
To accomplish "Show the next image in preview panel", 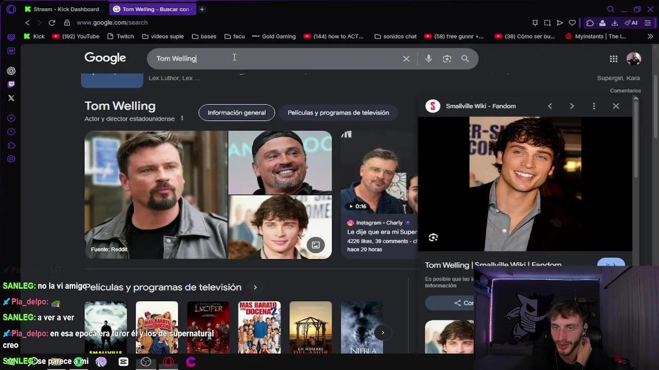I will (572, 106).
